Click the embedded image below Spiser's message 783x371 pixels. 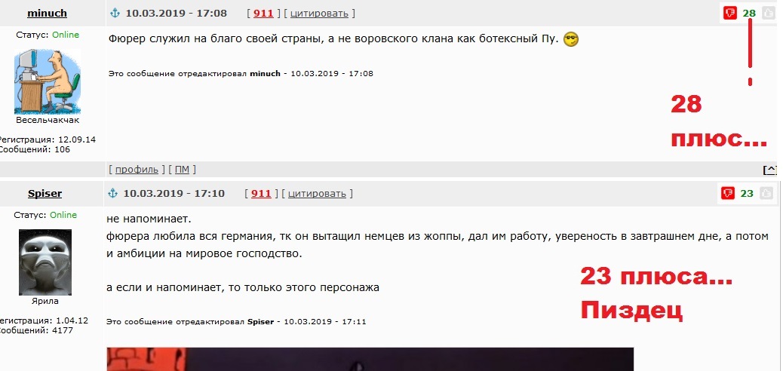tap(370, 360)
